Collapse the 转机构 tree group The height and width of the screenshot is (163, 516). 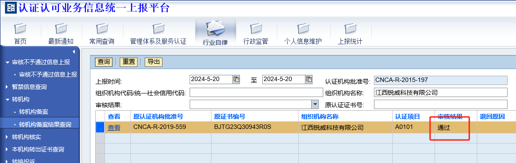click(7, 100)
